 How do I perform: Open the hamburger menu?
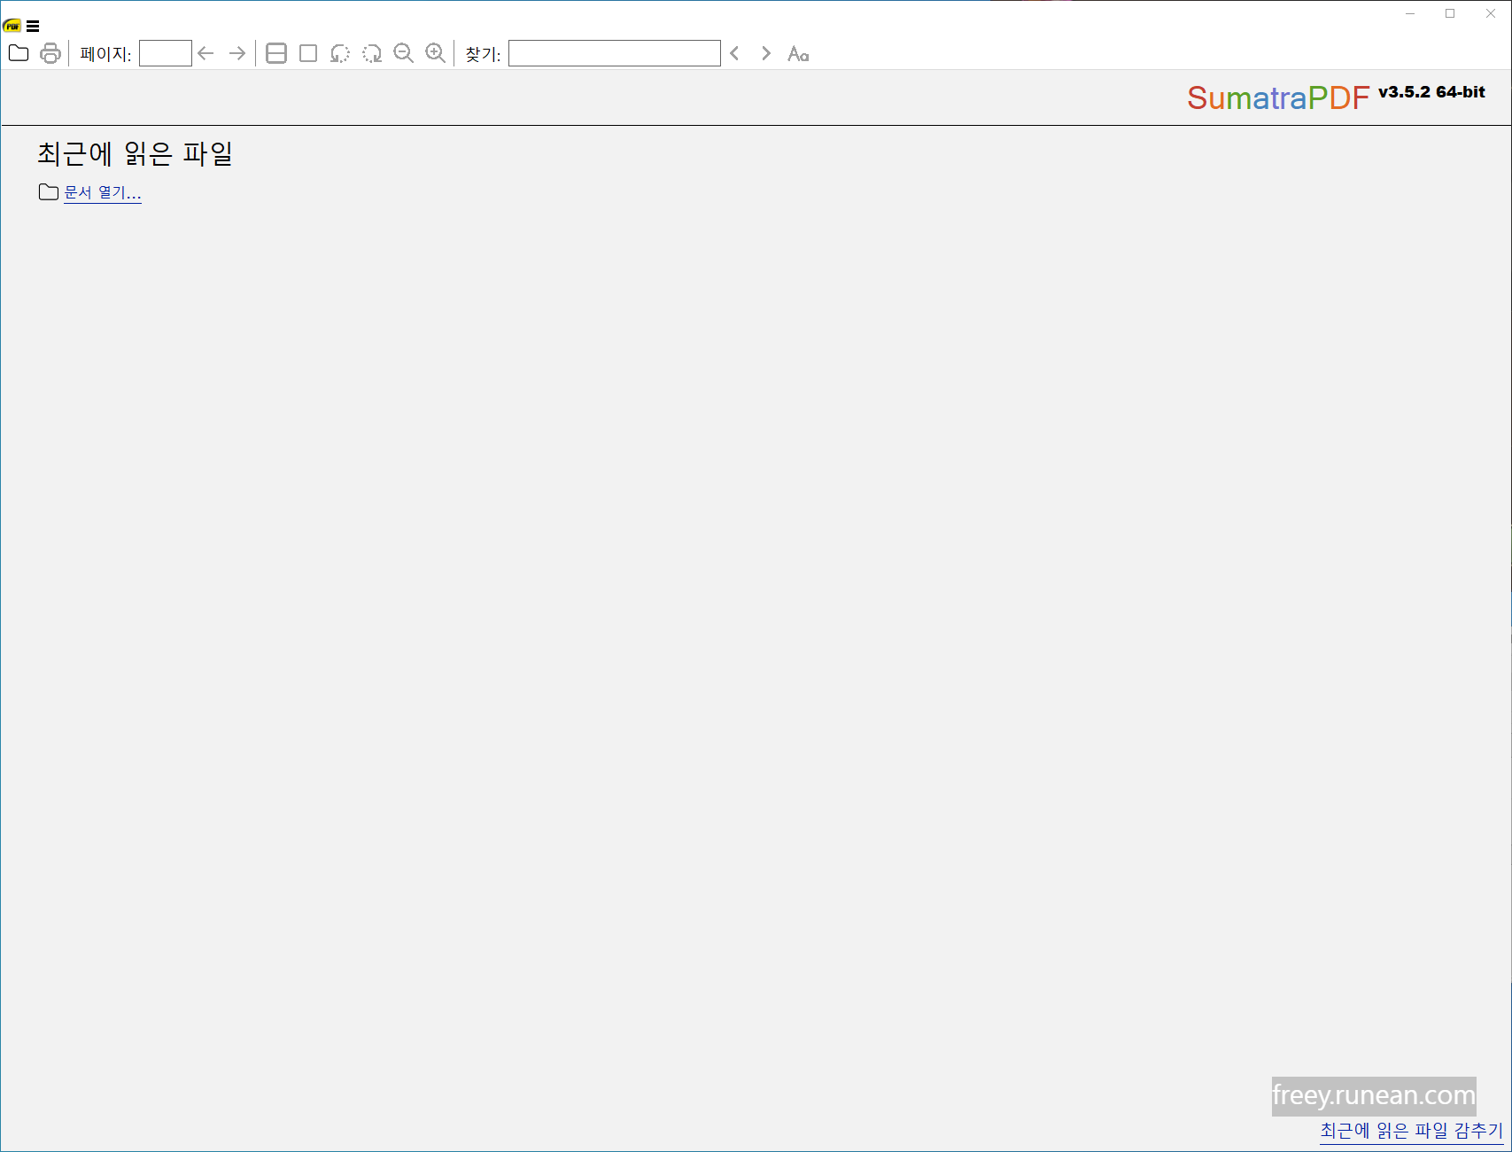33,27
